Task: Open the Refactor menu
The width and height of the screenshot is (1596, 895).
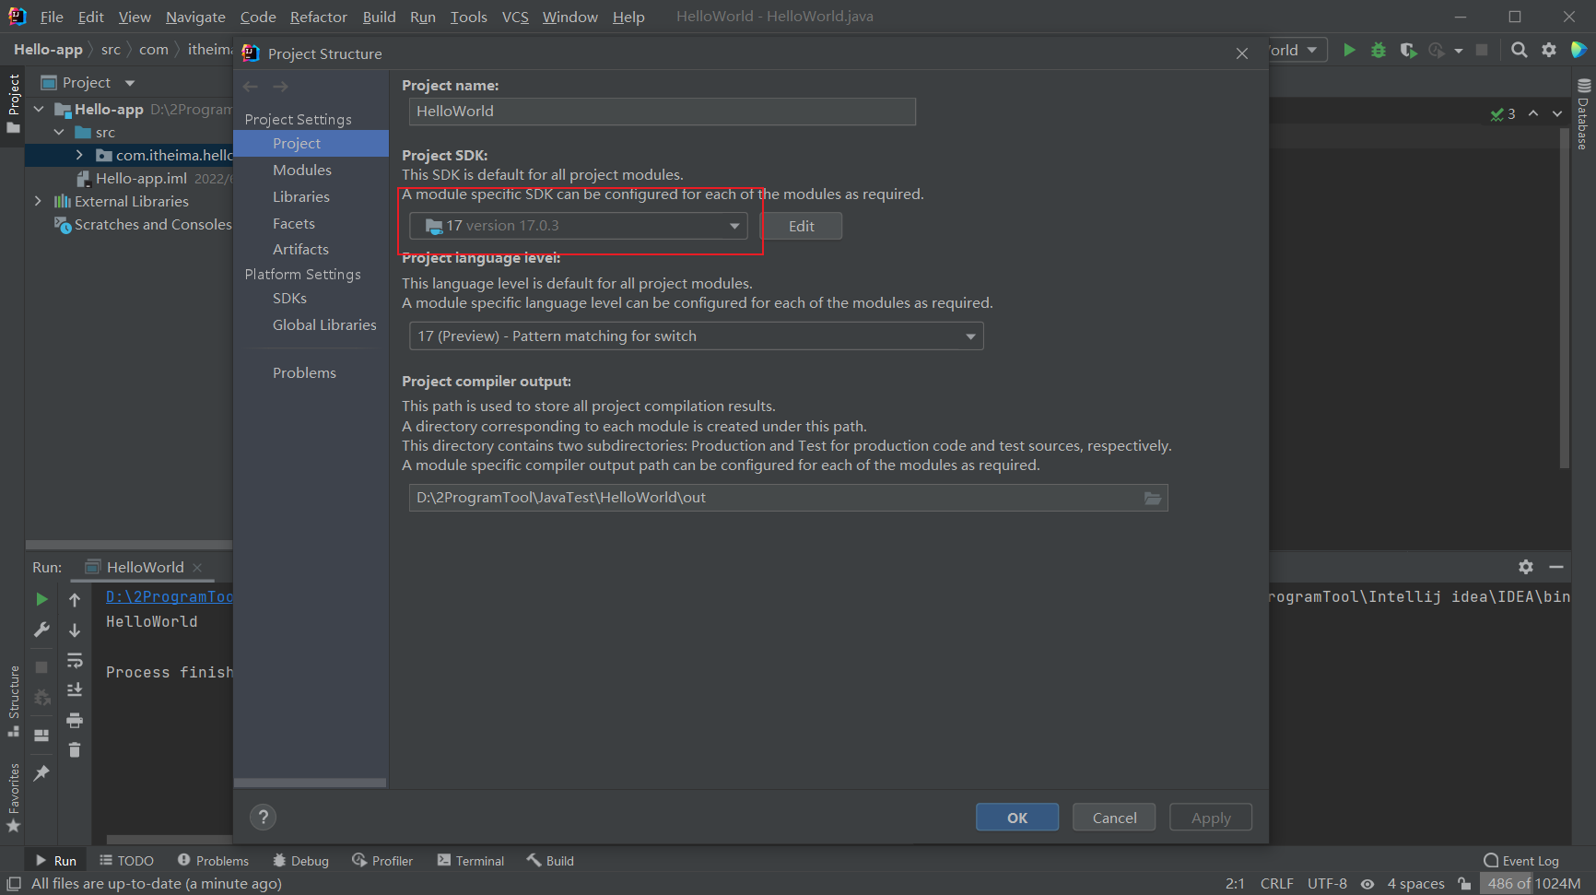Action: (x=318, y=17)
